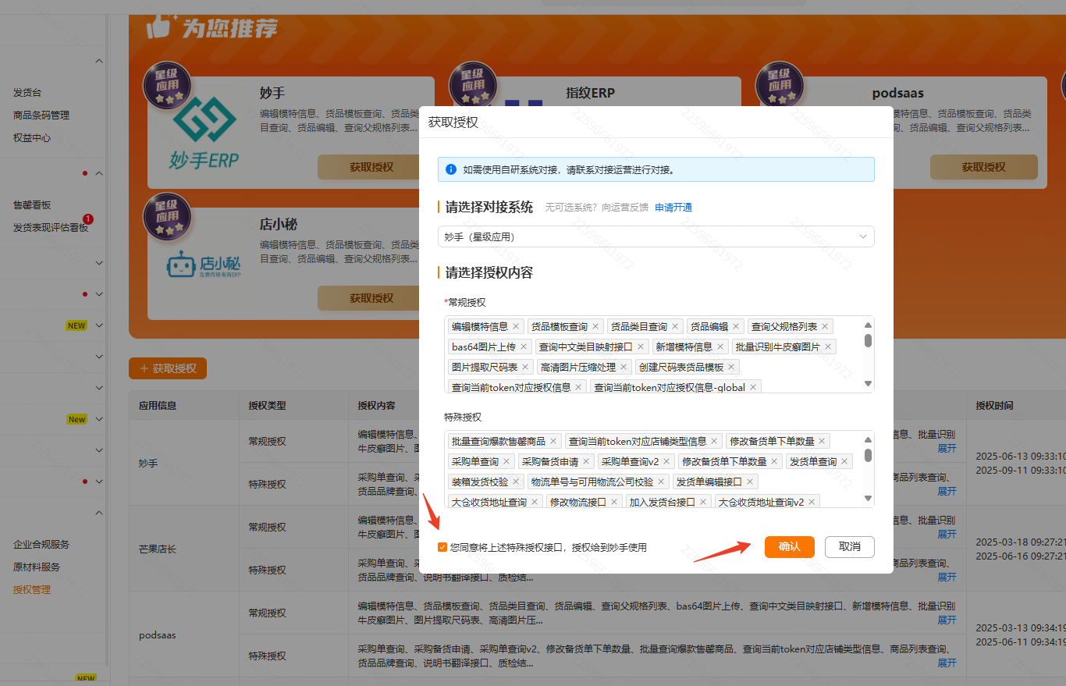Open 权益中心 in the sidebar
This screenshot has width=1066, height=686.
pyautogui.click(x=32, y=137)
